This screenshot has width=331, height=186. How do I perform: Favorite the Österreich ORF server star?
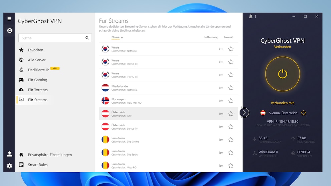(x=231, y=114)
